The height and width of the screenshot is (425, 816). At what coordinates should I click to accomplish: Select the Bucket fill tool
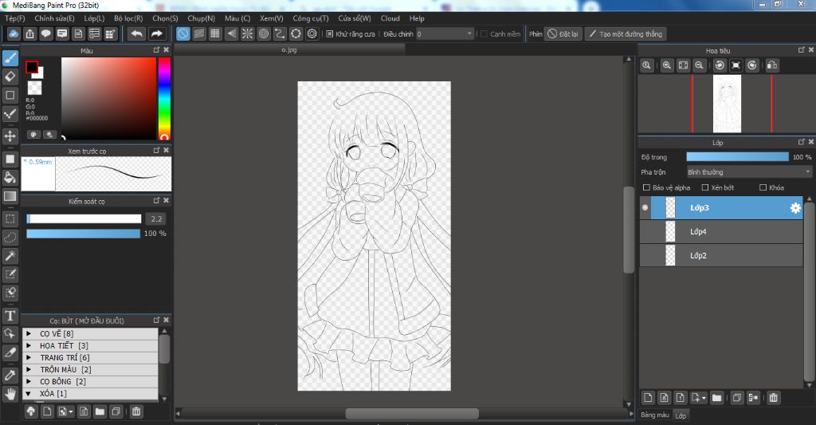10,178
